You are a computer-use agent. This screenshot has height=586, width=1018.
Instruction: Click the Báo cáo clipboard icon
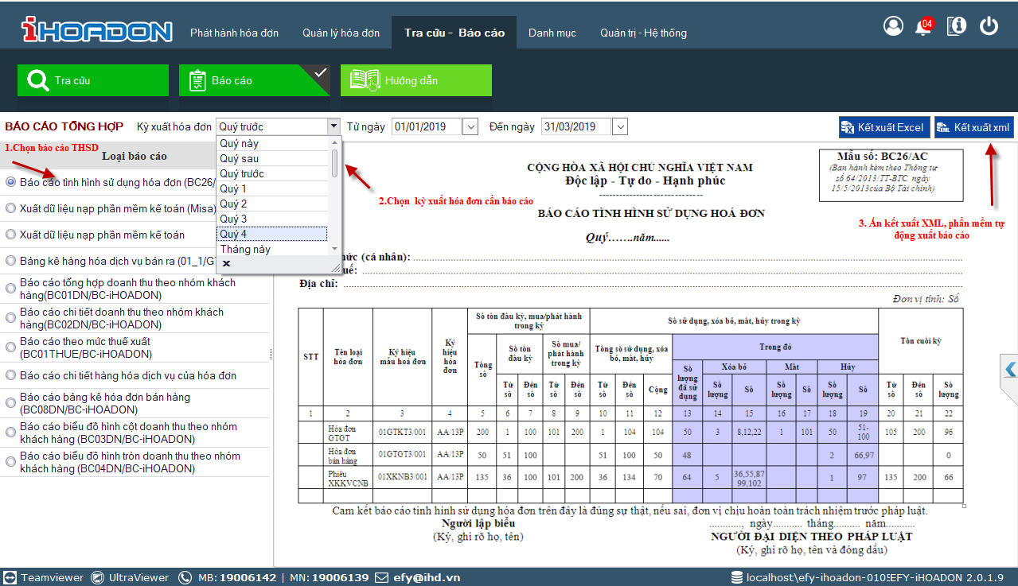[197, 80]
